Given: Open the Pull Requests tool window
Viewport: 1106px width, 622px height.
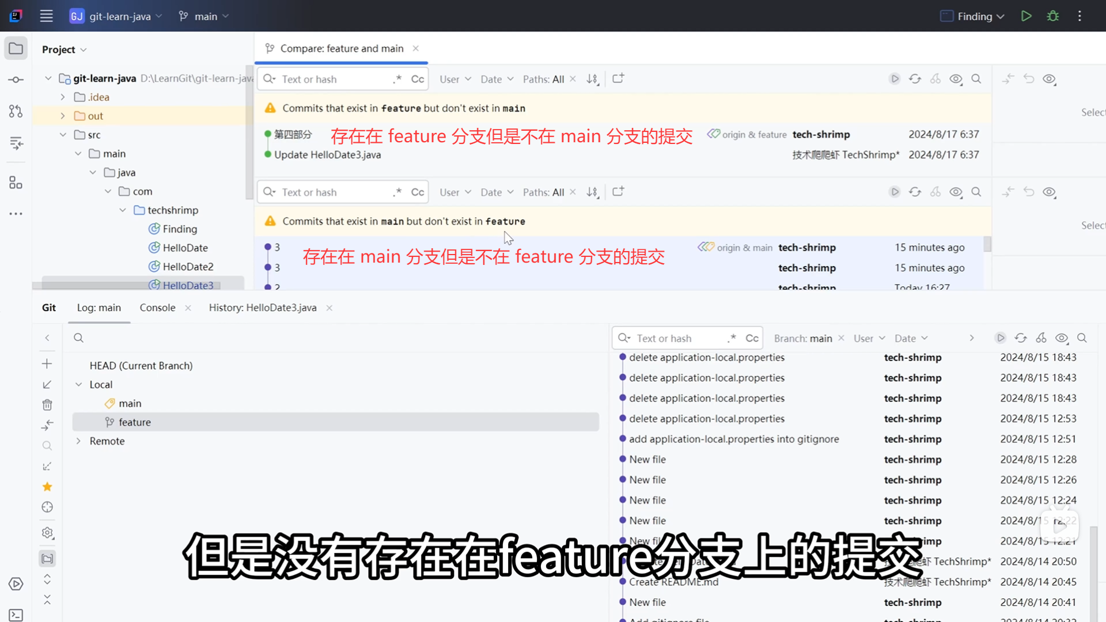Looking at the screenshot, I should [x=16, y=111].
